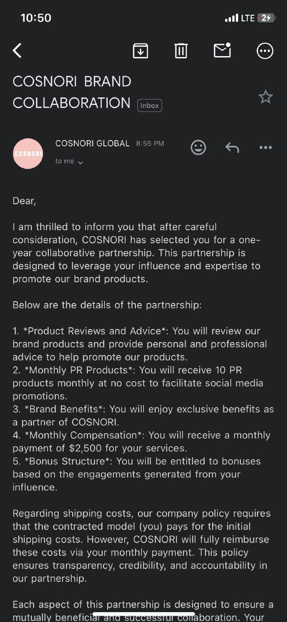Open the pink COSNORI sender avatar
This screenshot has height=622, width=287.
point(28,153)
